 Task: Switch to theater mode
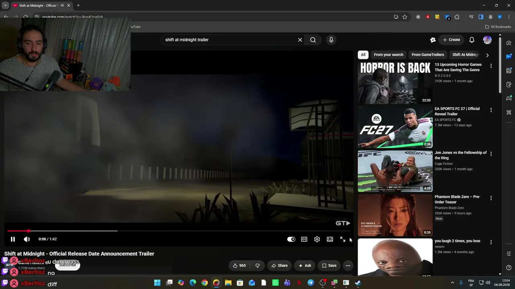pyautogui.click(x=330, y=239)
